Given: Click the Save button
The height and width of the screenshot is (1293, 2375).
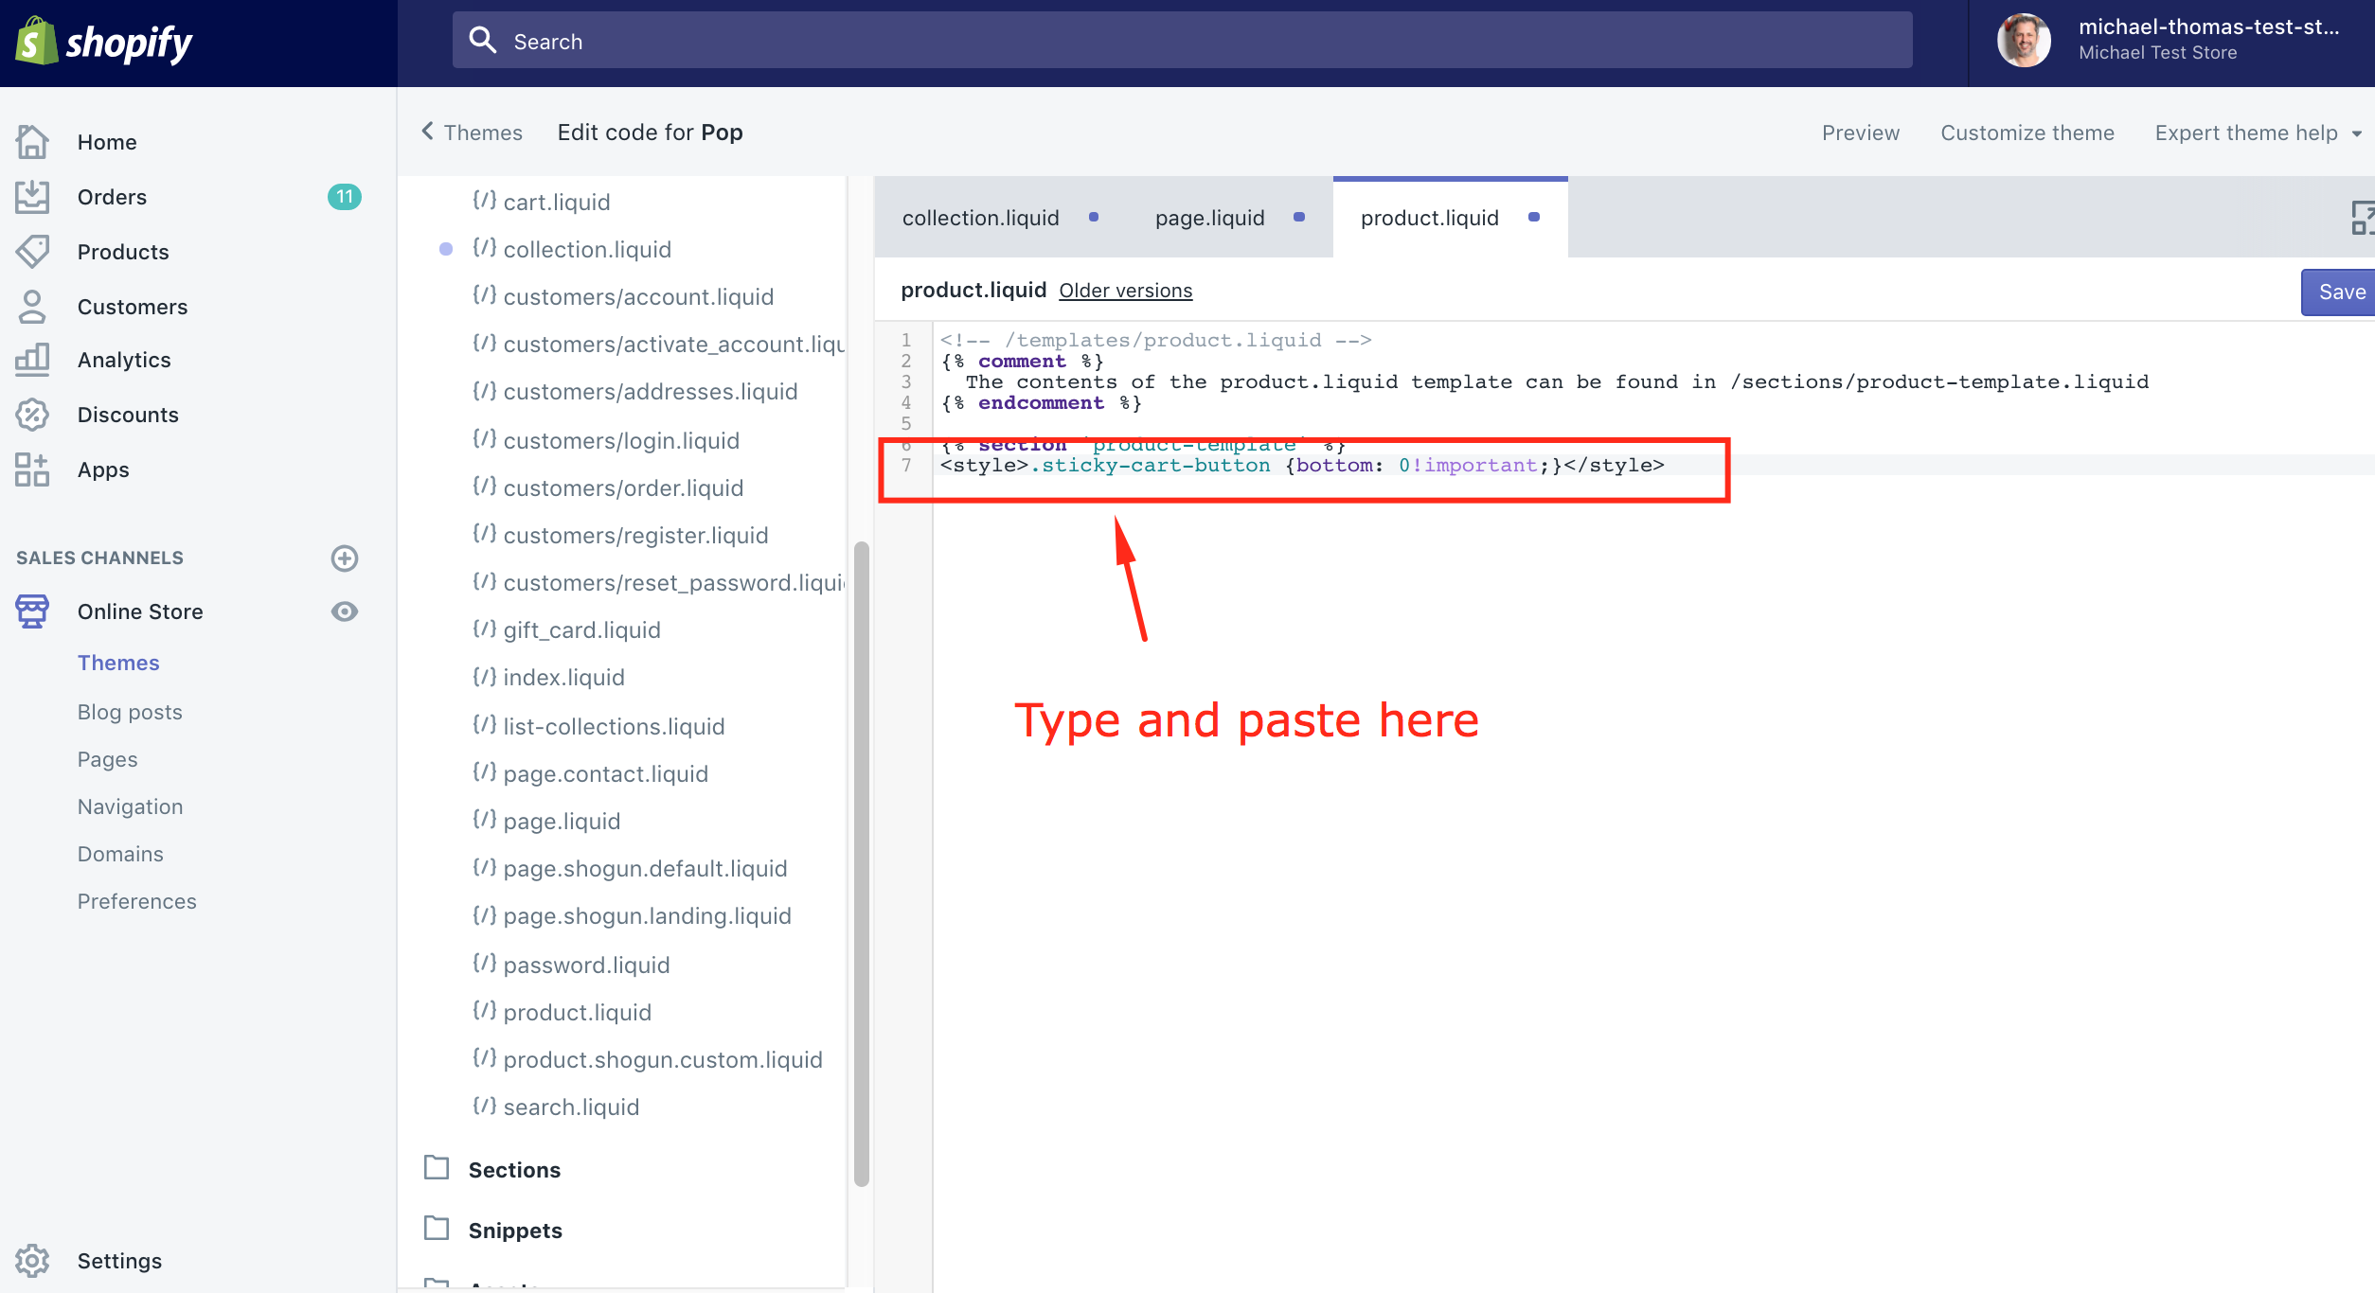Looking at the screenshot, I should [x=2341, y=292].
